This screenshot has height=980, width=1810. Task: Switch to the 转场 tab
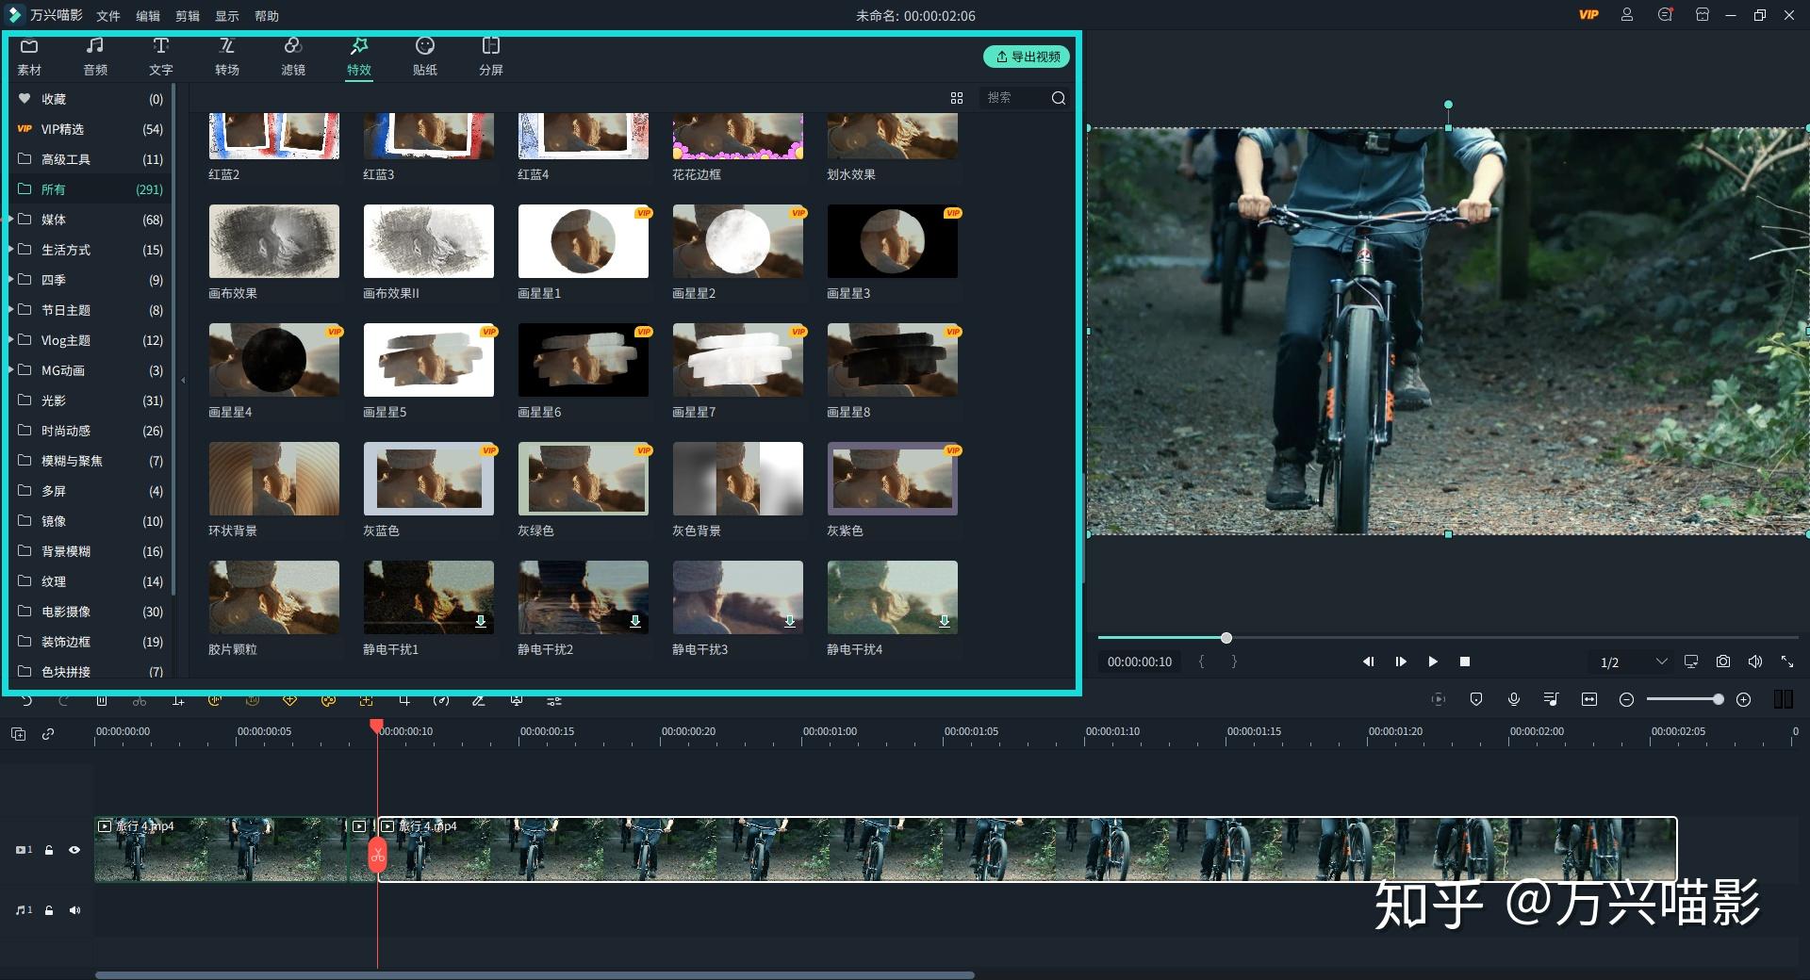(x=227, y=57)
